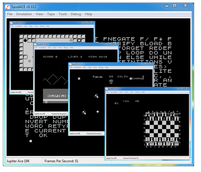Open the Help menu in the main window
Viewport: 201px width, 172px height.
coord(88,14)
